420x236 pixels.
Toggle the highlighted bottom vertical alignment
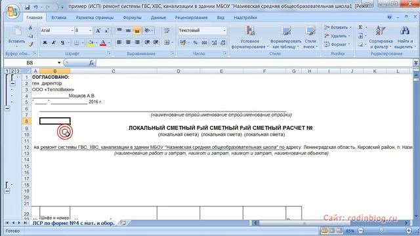[x=137, y=31]
